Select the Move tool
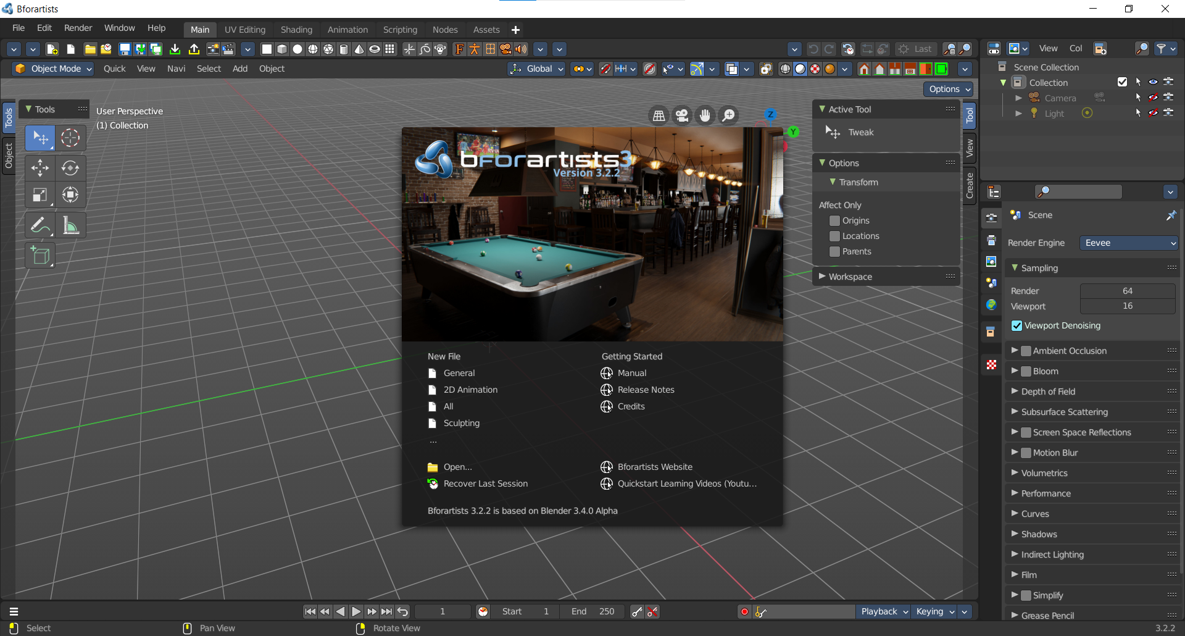Viewport: 1185px width, 636px height. pos(40,168)
